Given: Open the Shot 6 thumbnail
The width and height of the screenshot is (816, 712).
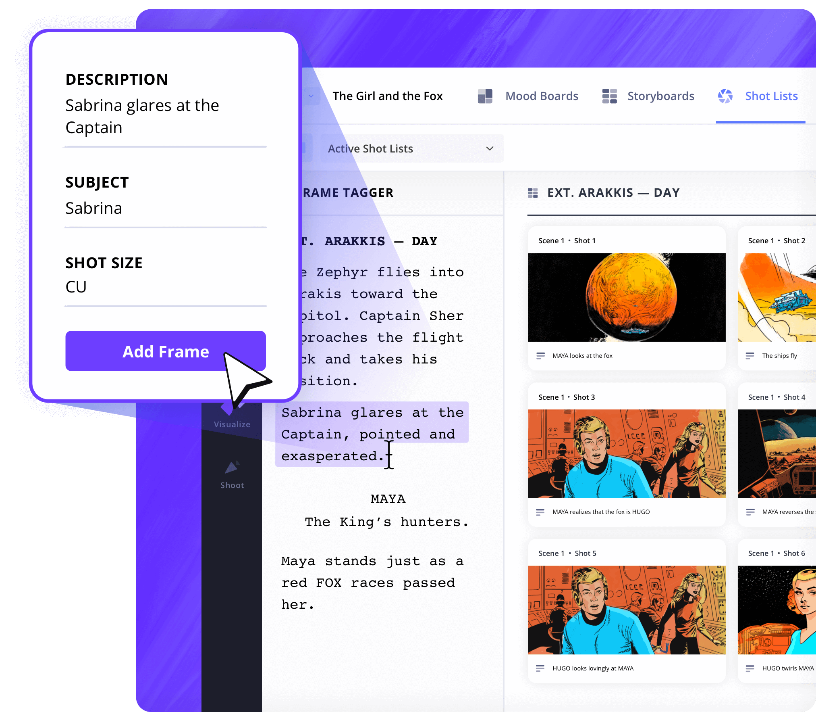Looking at the screenshot, I should click(777, 610).
